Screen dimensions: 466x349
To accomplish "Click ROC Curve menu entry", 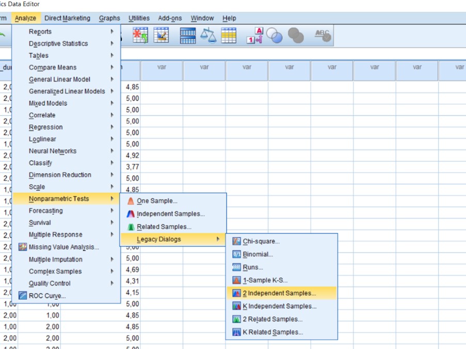I will coord(47,296).
